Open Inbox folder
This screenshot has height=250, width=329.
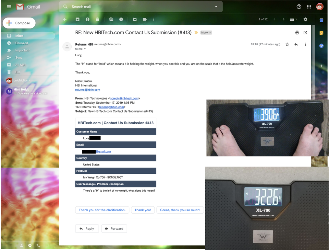(x=28, y=36)
